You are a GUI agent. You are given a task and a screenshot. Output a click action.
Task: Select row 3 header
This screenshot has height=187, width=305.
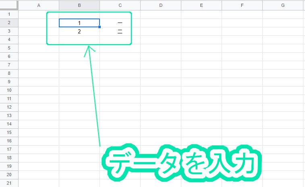[9, 31]
